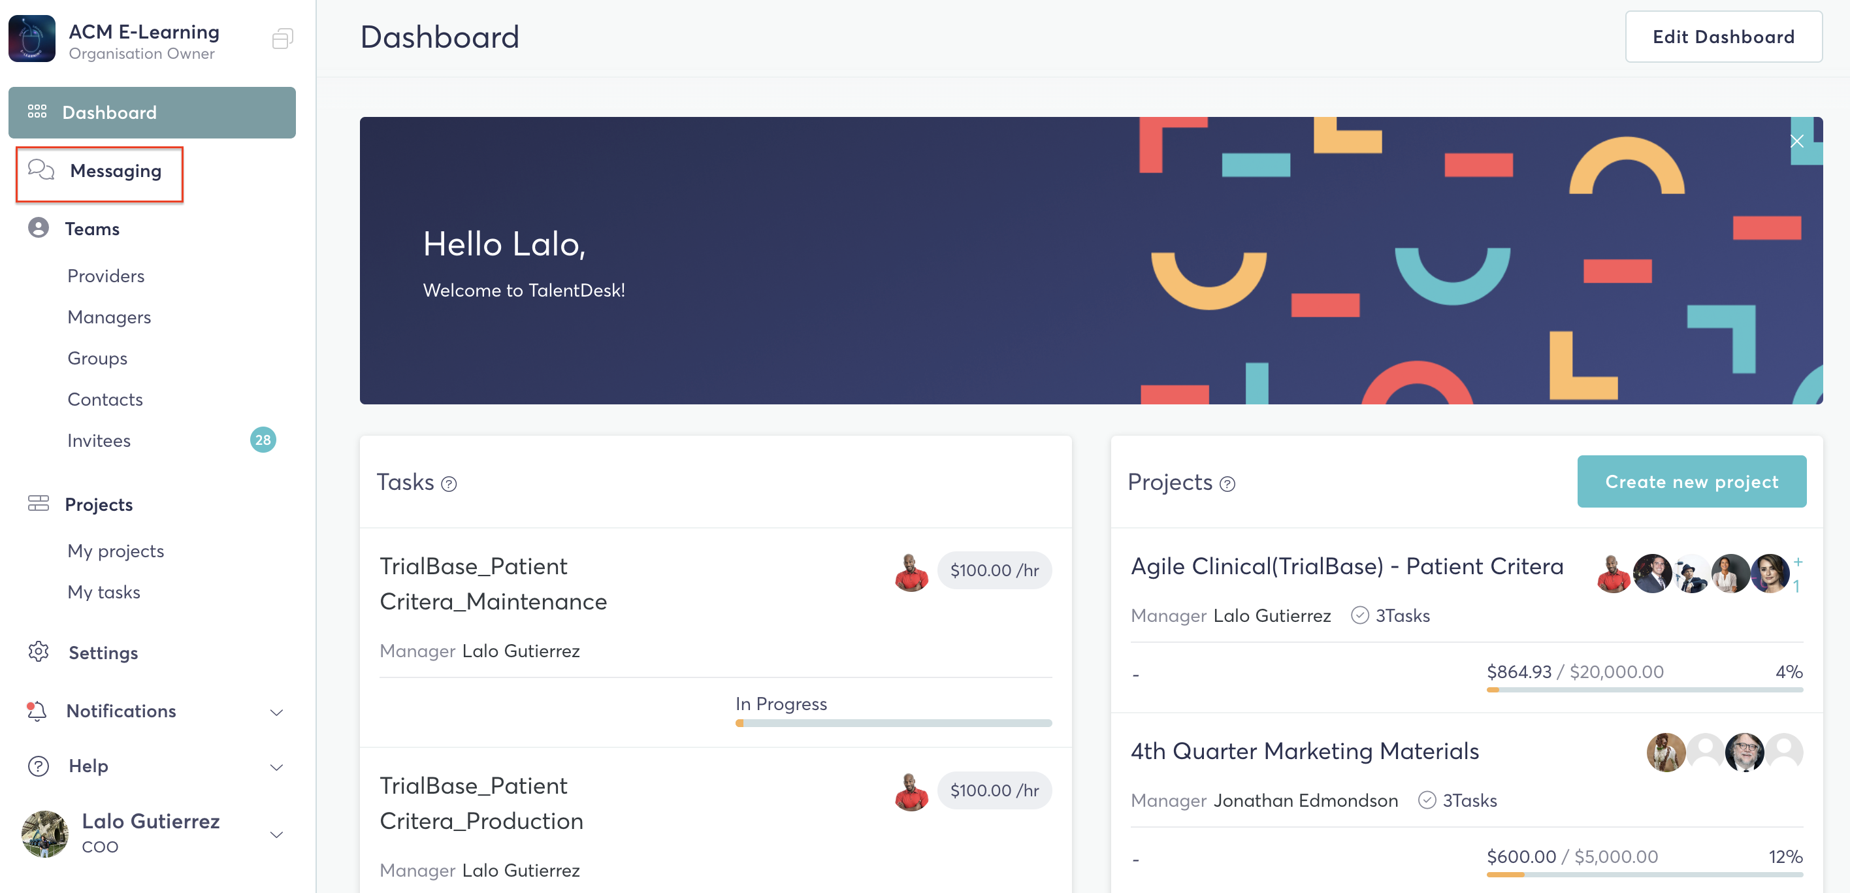Expand the Help menu chevron
The image size is (1850, 893).
click(x=276, y=766)
